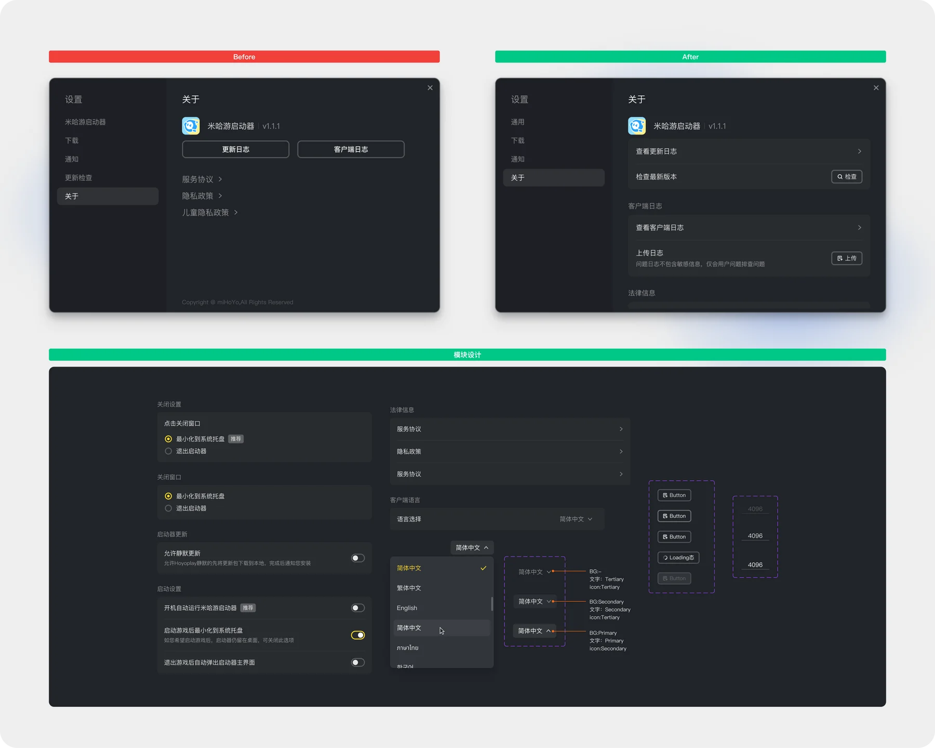The image size is (935, 748).
Task: Click the 查看客户端日志 row text
Action: (660, 228)
